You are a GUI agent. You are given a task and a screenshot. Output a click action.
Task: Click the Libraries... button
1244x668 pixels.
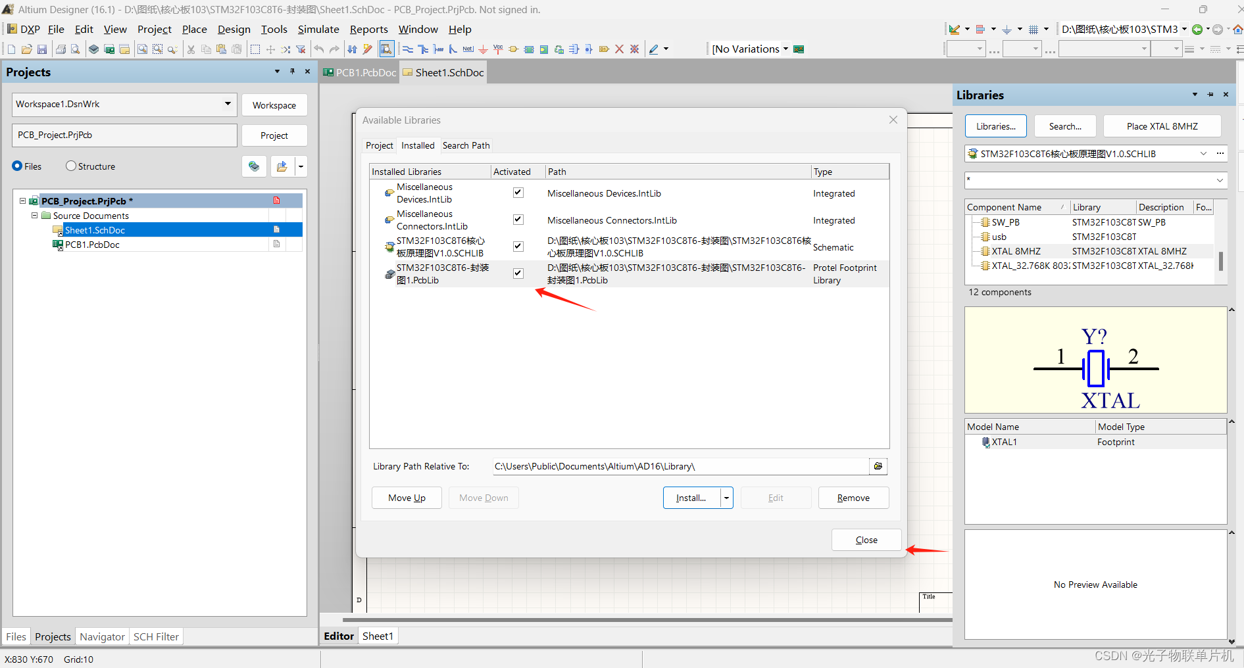pos(995,126)
